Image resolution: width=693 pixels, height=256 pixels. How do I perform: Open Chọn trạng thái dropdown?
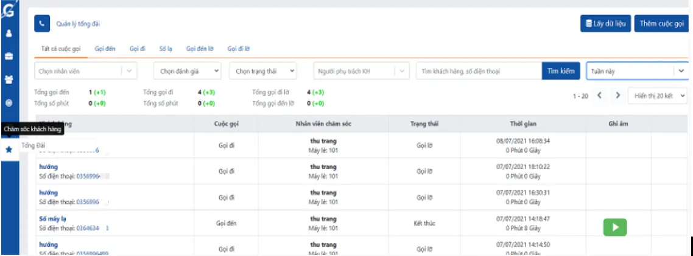click(263, 71)
